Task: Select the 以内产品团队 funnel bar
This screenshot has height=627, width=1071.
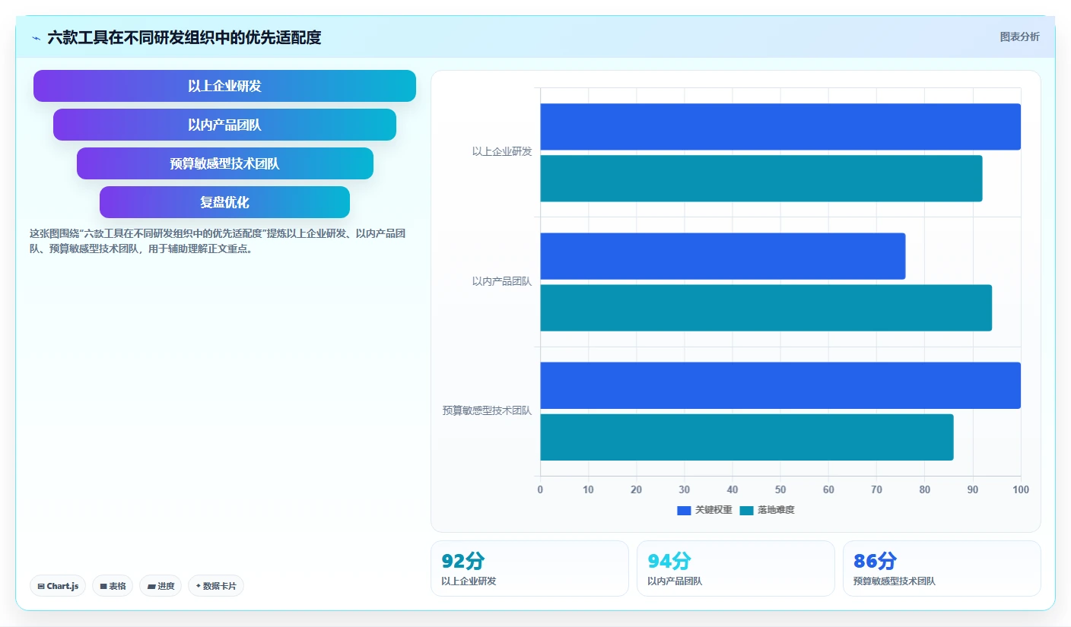Action: click(x=224, y=125)
